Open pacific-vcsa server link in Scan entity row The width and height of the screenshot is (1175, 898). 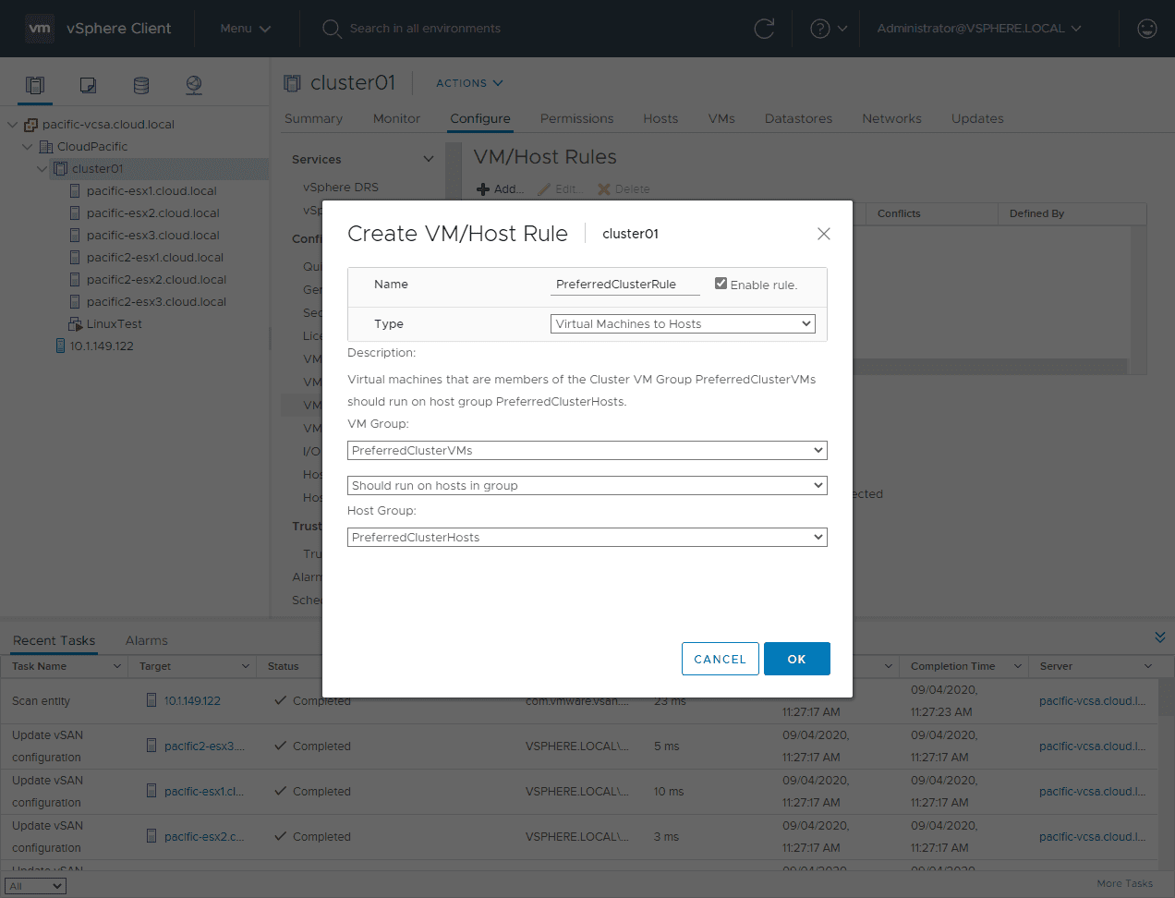pyautogui.click(x=1092, y=700)
